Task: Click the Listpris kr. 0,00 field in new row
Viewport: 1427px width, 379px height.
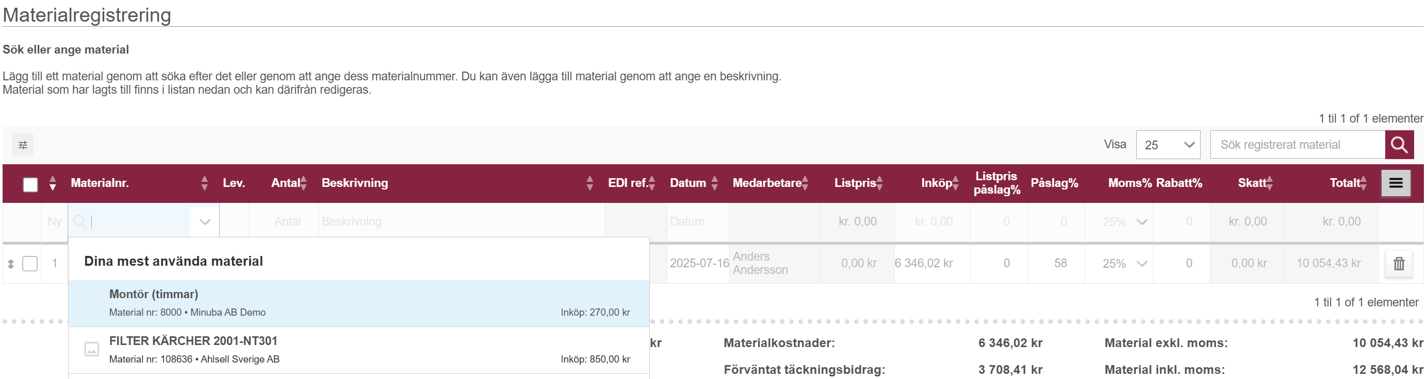Action: coord(857,221)
